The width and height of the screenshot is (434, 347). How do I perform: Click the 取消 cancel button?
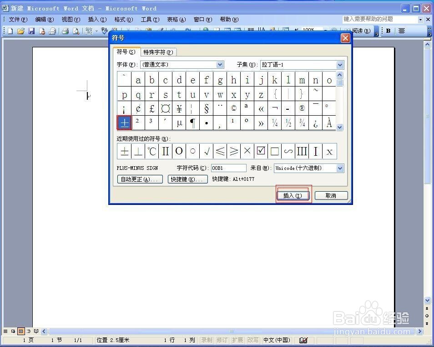coord(331,196)
